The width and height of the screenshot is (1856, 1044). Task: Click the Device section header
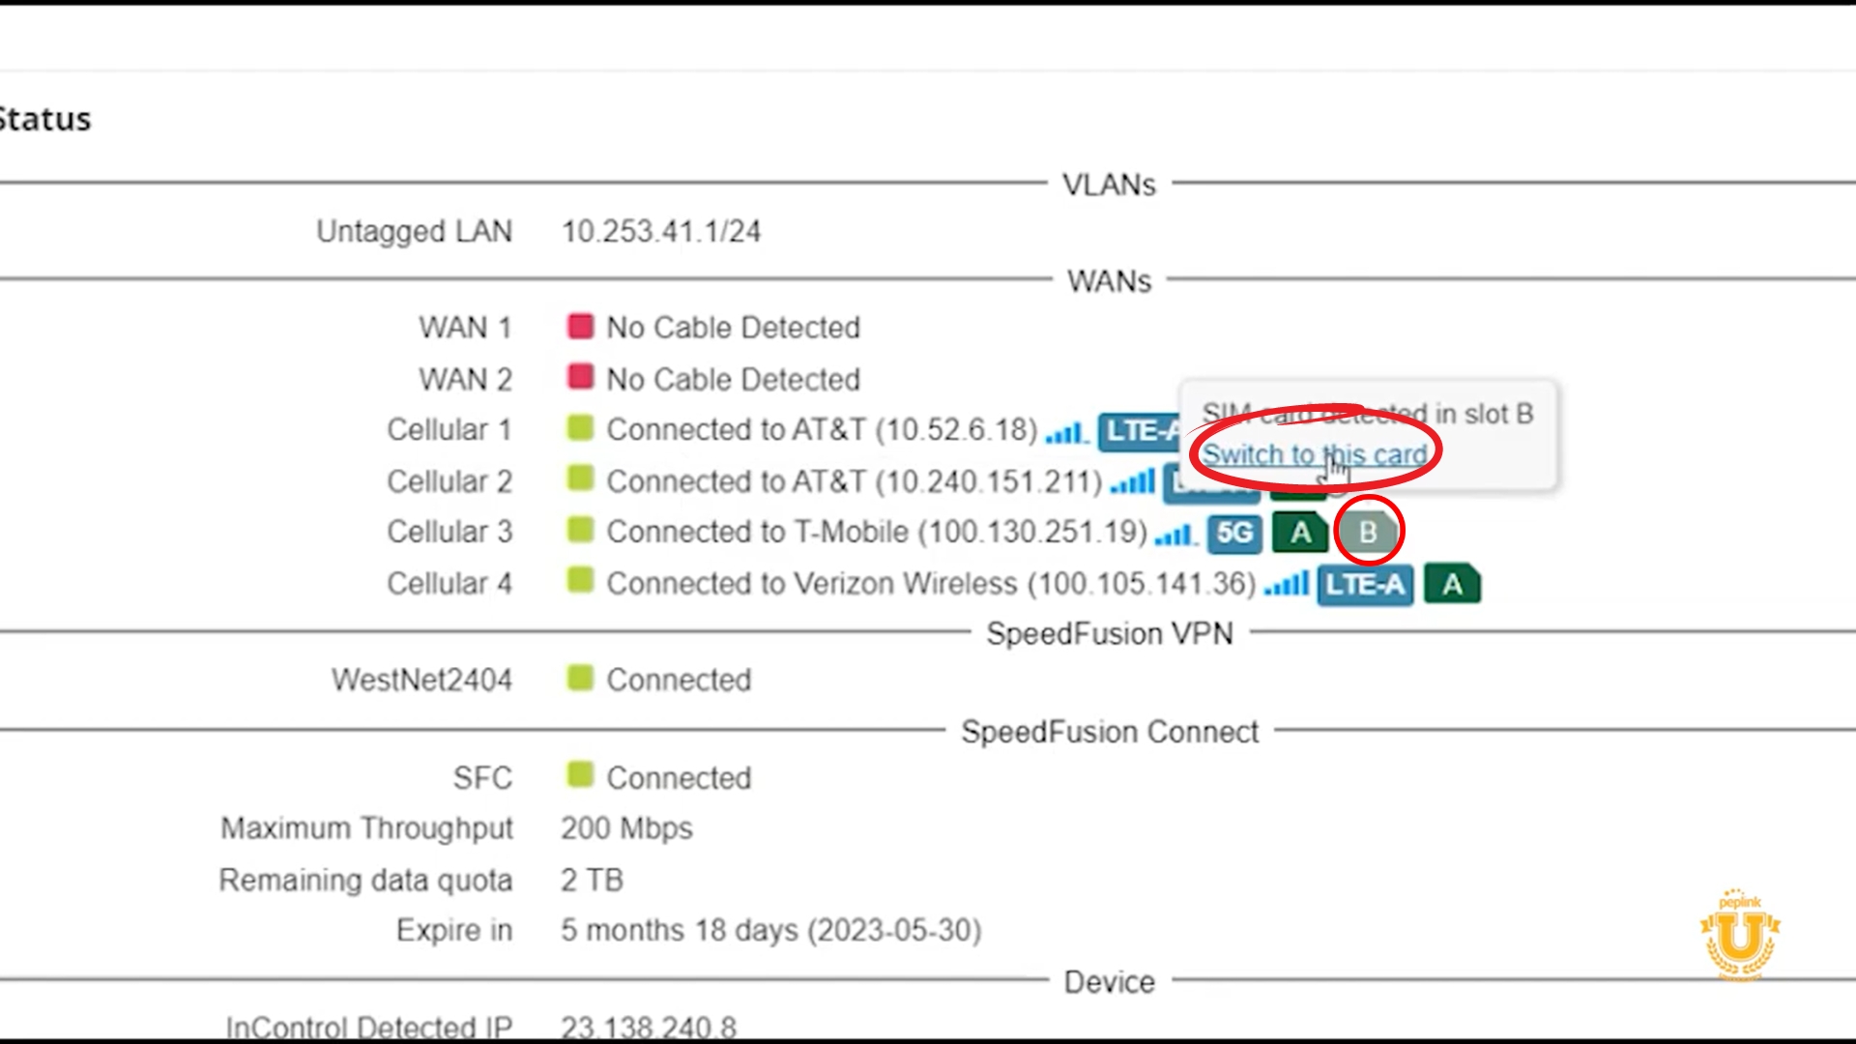coord(1108,981)
